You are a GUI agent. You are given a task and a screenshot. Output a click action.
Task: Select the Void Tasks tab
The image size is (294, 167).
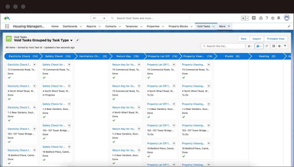point(204,26)
